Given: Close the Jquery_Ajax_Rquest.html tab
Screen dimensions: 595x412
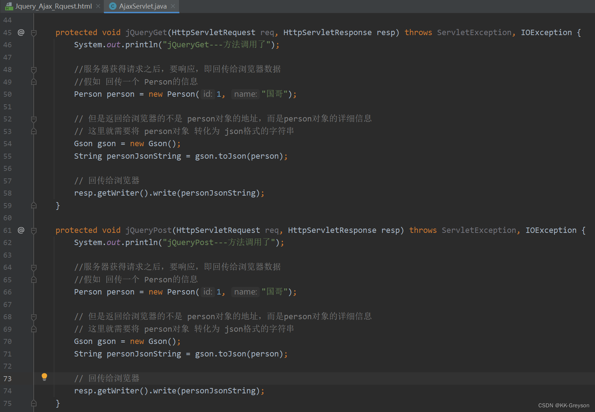Looking at the screenshot, I should coord(98,6).
